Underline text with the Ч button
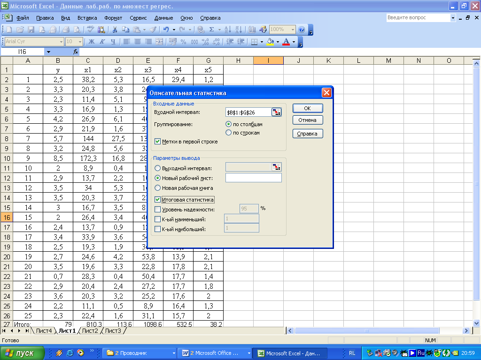Viewport: 481px width, 360px height. click(x=113, y=42)
